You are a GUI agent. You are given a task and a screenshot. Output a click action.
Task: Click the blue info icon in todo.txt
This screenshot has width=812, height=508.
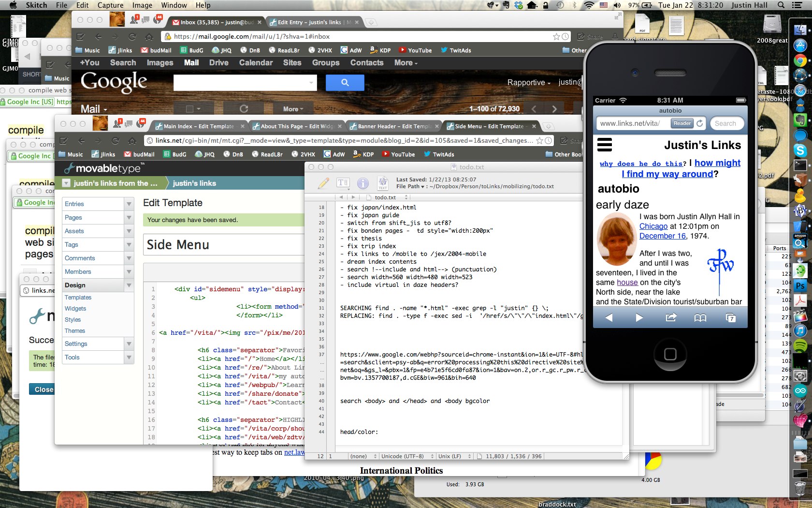[x=362, y=183]
